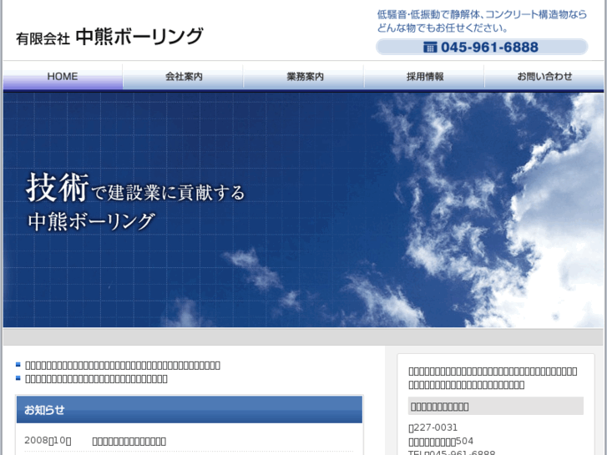The image size is (607, 455).
Task: Open the 会社案内 navigation tab
Action: tap(183, 77)
